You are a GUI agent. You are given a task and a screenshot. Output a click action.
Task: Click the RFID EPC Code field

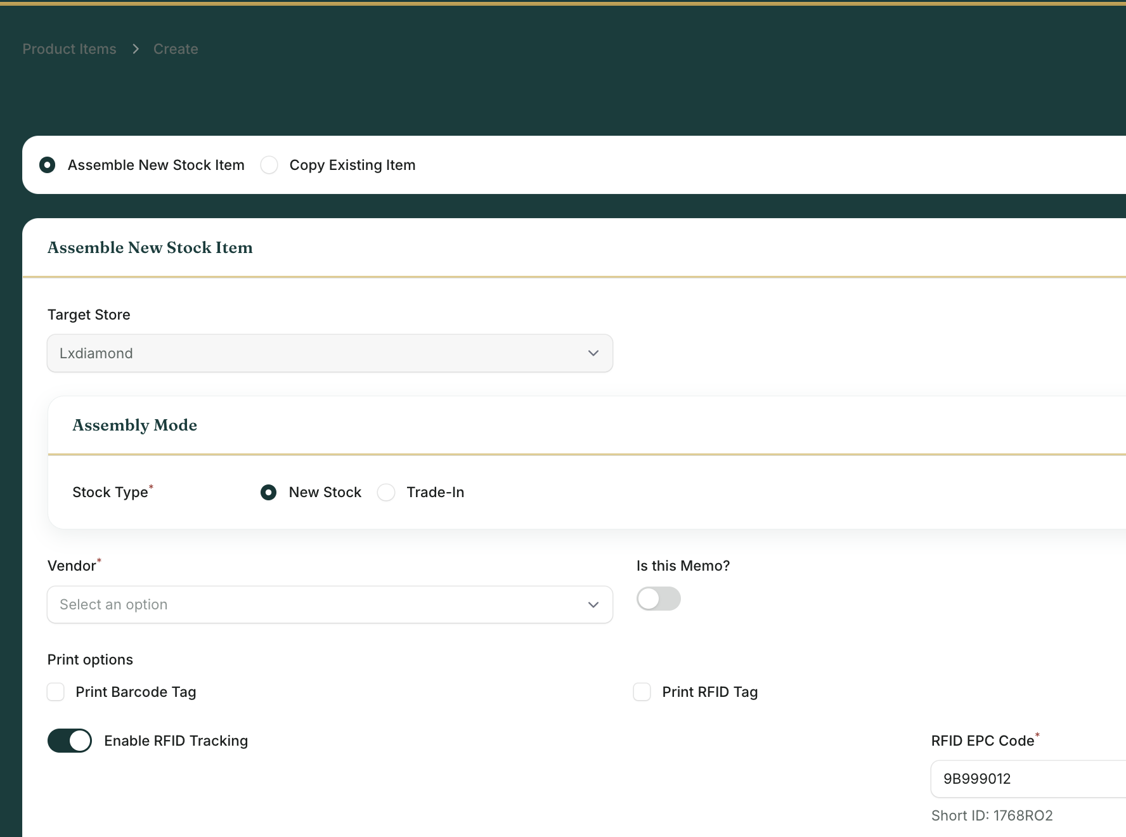coord(1028,779)
